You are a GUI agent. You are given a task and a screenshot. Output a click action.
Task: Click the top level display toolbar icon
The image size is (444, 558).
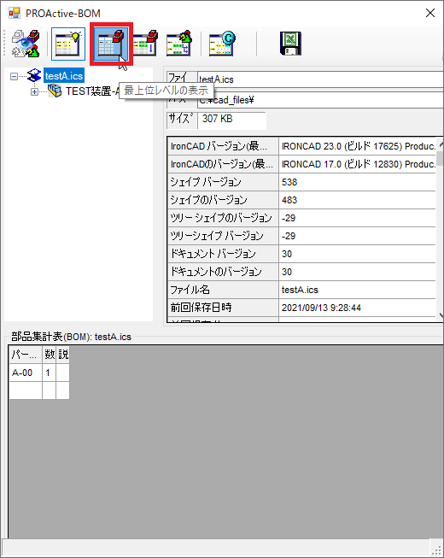coord(111,44)
